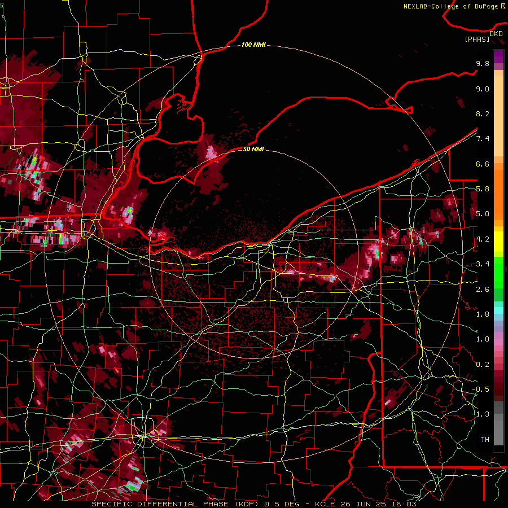
Task: Select the 100 NMI range ring label
Action: (253, 45)
